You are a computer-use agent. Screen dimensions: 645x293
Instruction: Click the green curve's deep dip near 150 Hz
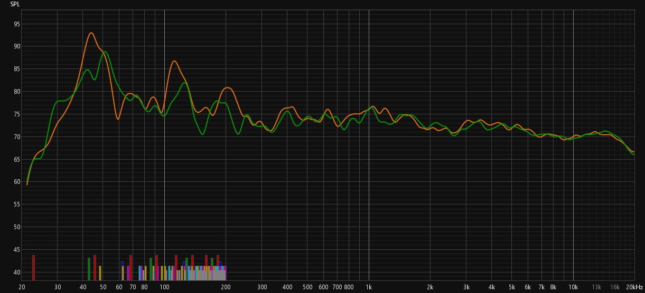pyautogui.click(x=202, y=134)
